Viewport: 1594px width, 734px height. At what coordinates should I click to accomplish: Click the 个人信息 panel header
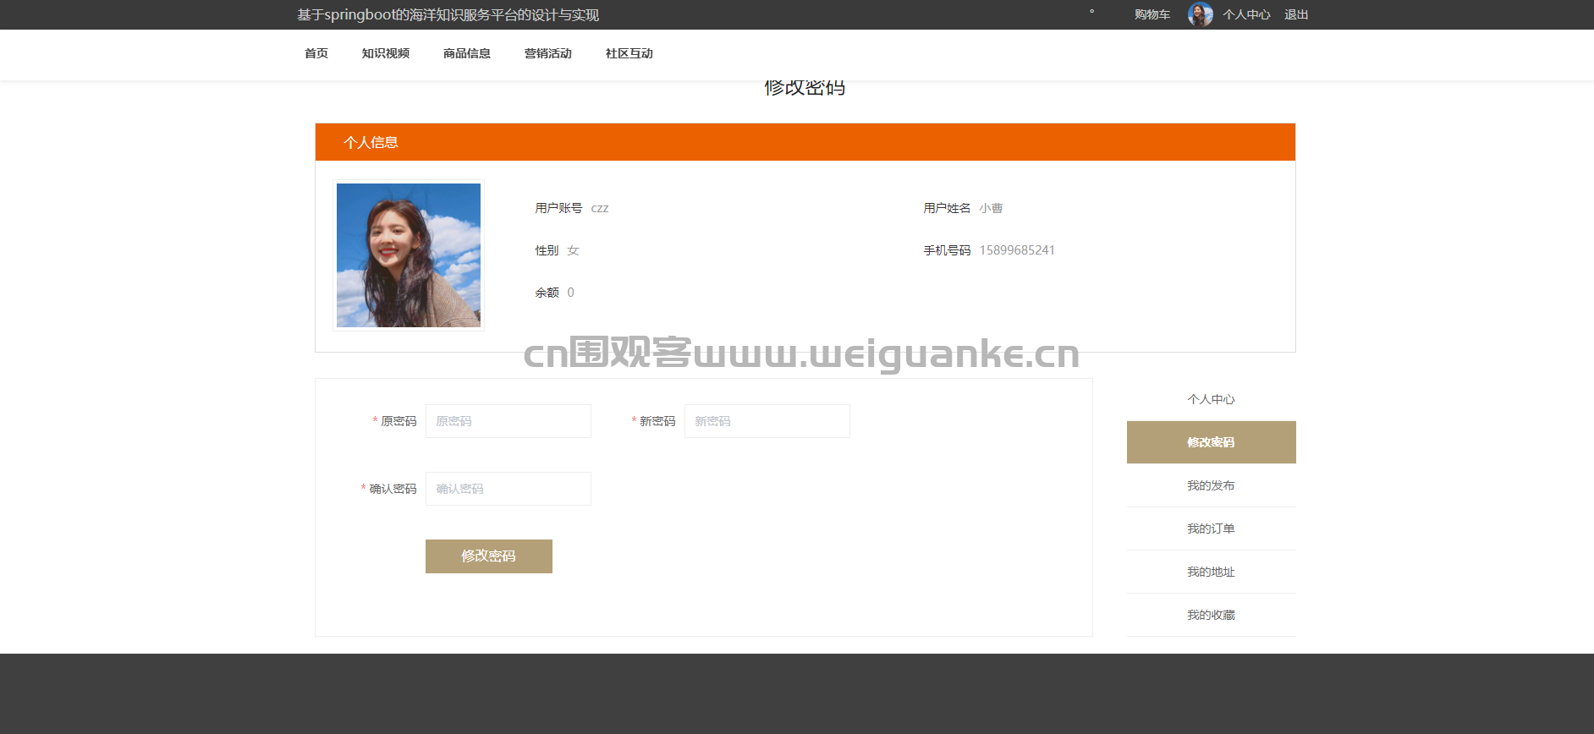(x=805, y=142)
